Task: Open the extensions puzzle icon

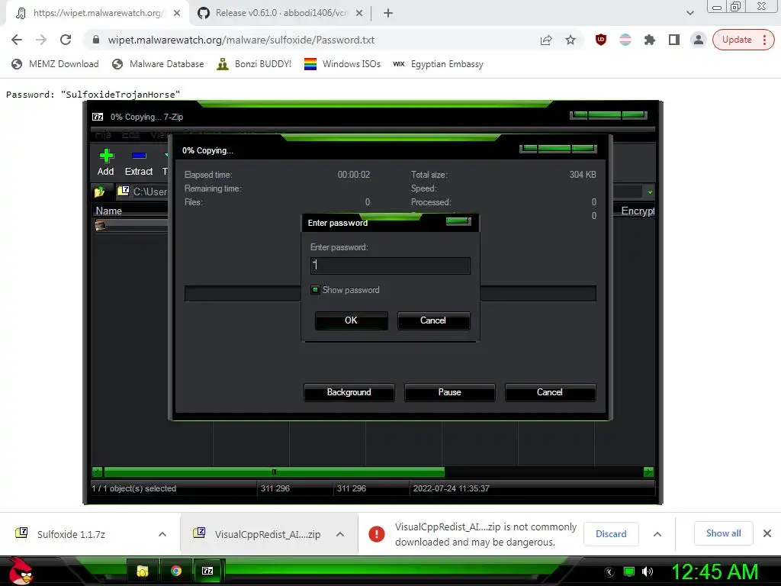Action: pos(650,40)
